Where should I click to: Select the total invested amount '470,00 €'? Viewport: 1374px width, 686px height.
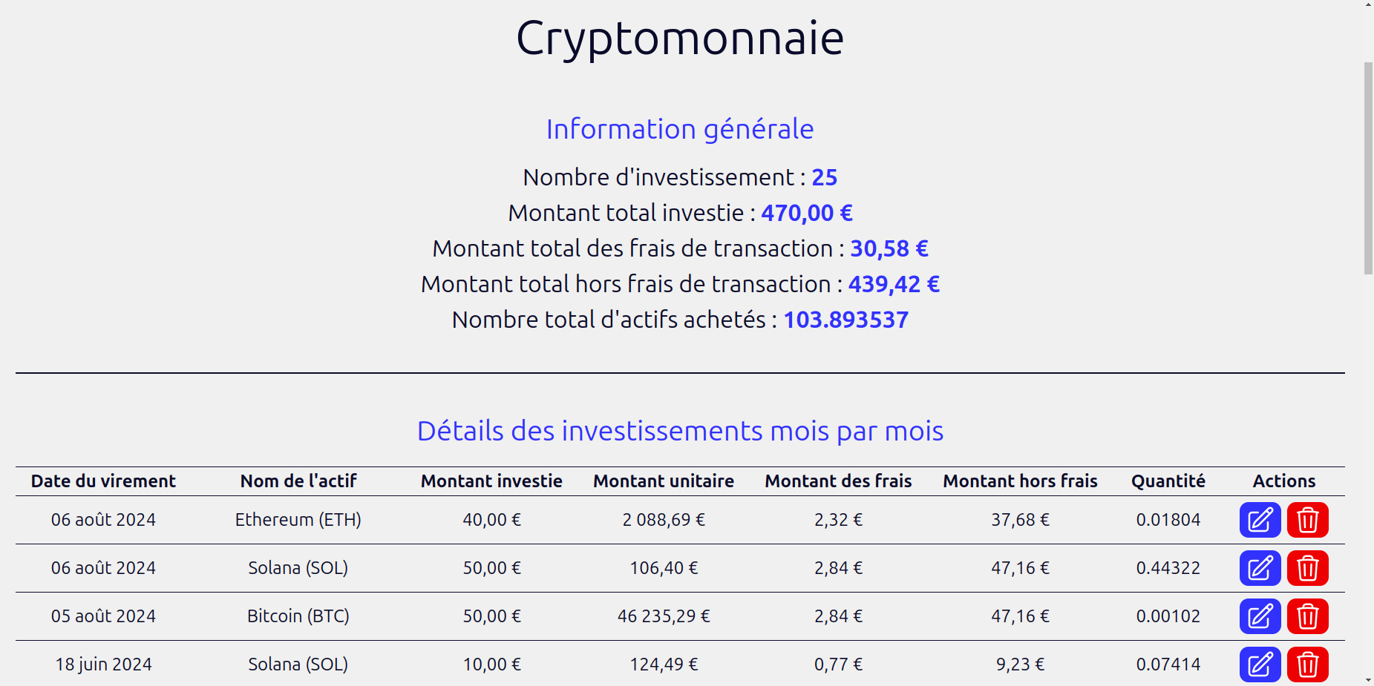[807, 213]
